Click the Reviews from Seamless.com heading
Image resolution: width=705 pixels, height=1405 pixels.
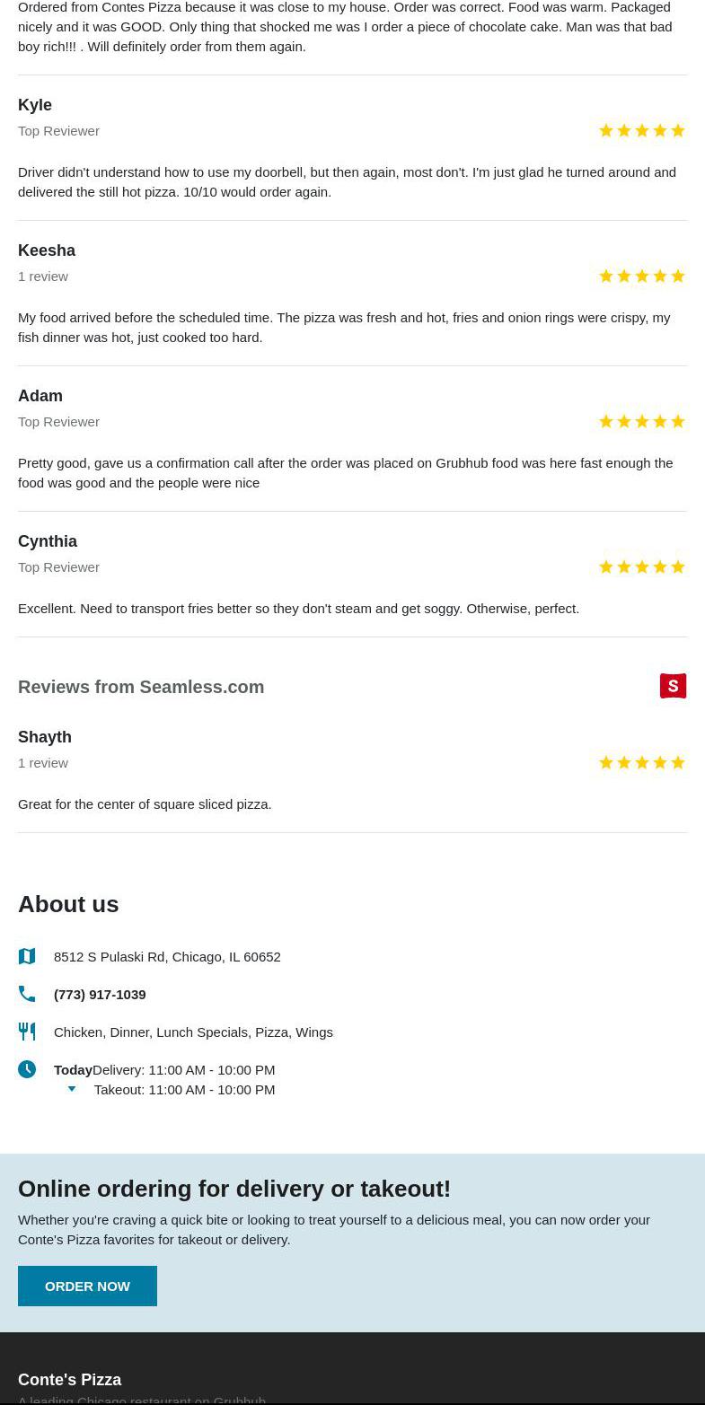141,687
